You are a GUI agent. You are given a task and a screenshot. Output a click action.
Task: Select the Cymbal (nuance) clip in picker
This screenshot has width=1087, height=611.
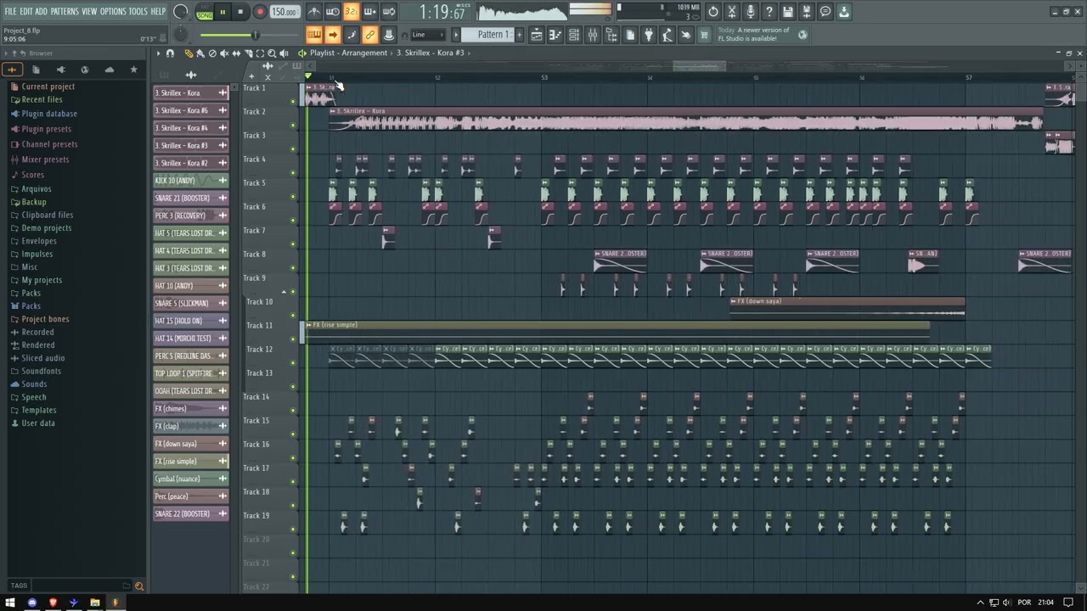coord(190,479)
